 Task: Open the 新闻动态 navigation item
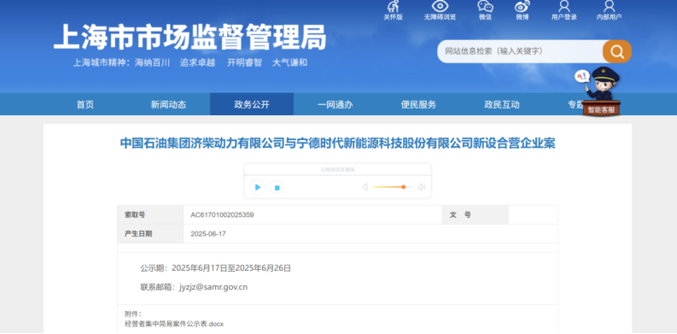(168, 104)
